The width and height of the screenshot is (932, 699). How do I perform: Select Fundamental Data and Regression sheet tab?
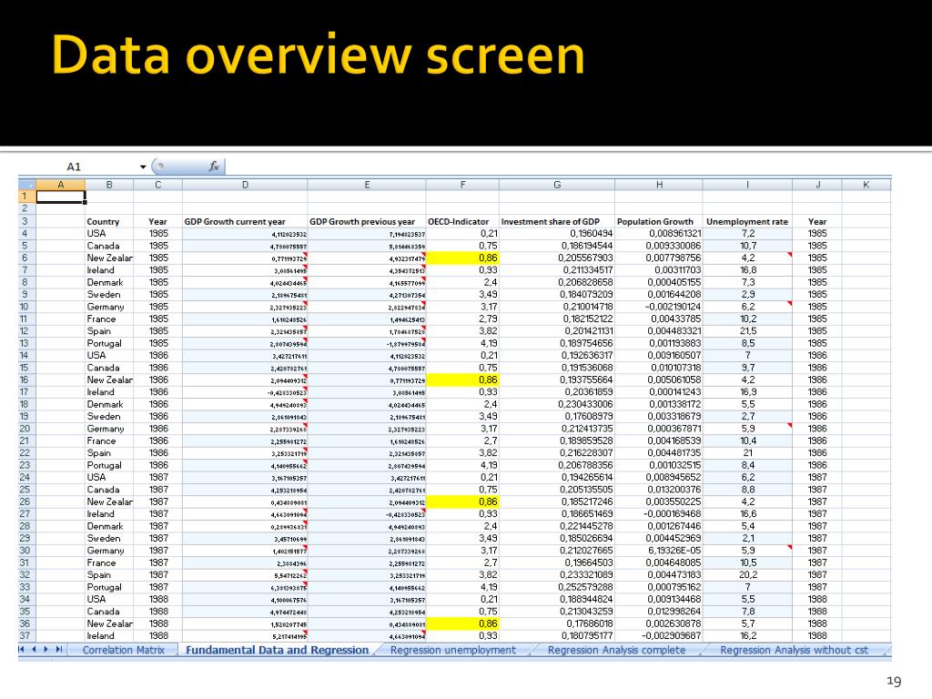tap(277, 650)
